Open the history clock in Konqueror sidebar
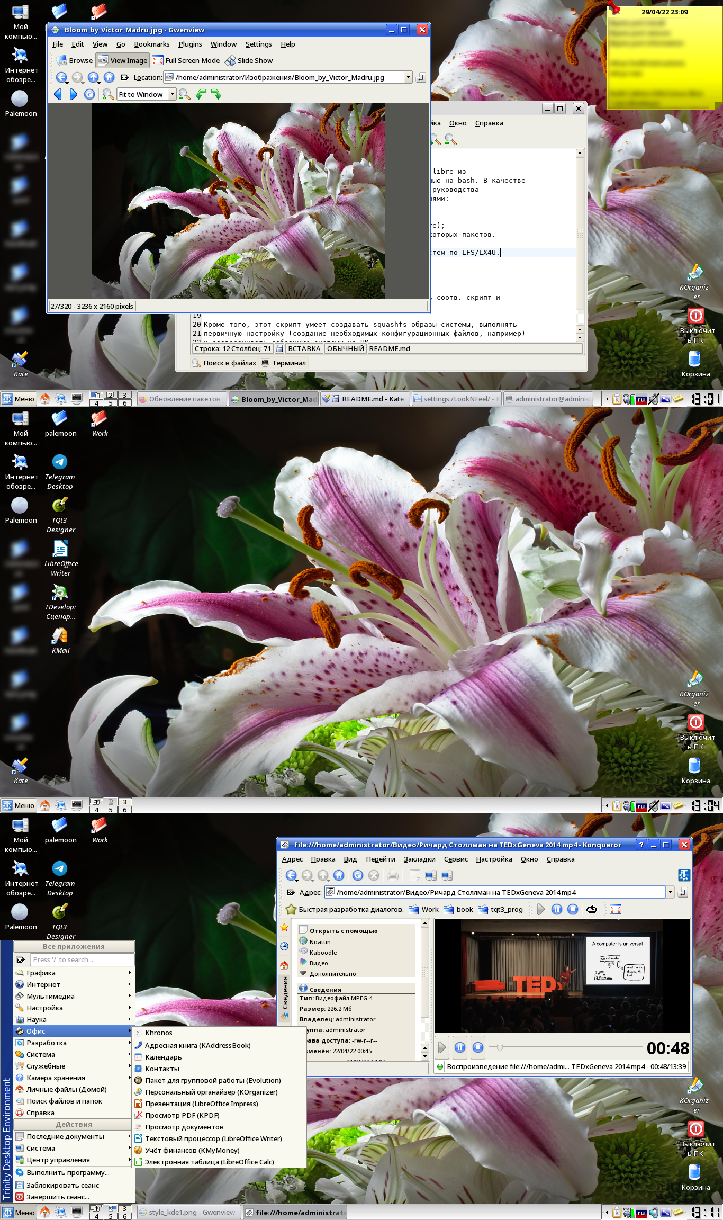Screen dimensions: 723x1220 284,946
